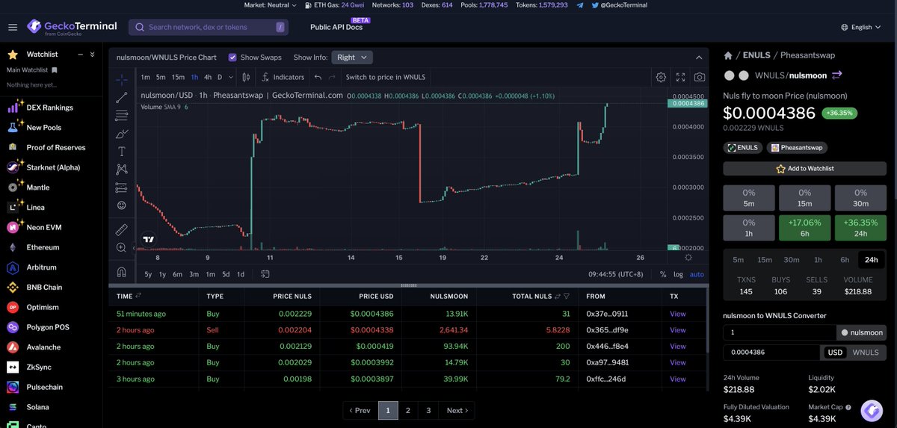Toggle percent scale on chart
Screen dimensions: 897x428
coord(663,274)
